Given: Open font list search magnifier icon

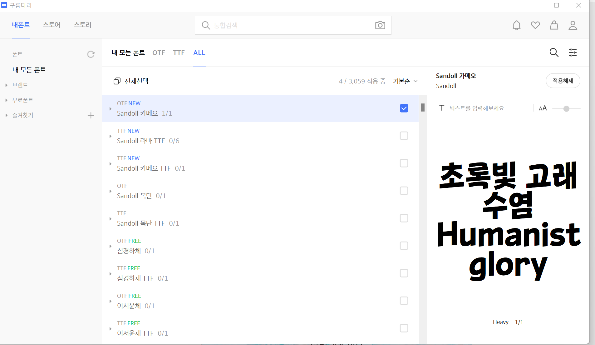Looking at the screenshot, I should [x=554, y=52].
